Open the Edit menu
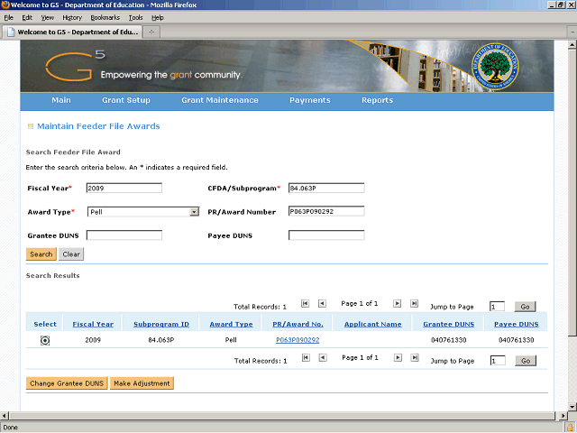 pyautogui.click(x=27, y=18)
